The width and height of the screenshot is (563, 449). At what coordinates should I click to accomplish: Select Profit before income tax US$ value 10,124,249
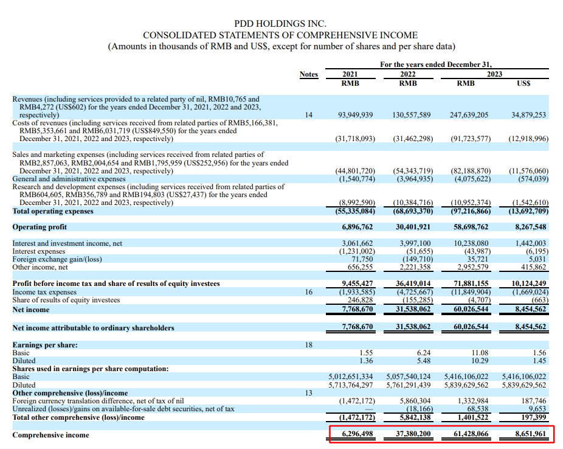point(529,284)
